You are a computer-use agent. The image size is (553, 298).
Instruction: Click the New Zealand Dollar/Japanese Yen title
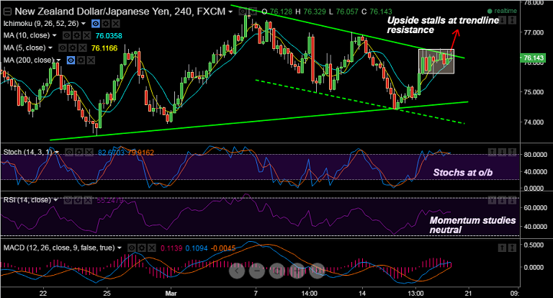[x=91, y=12]
